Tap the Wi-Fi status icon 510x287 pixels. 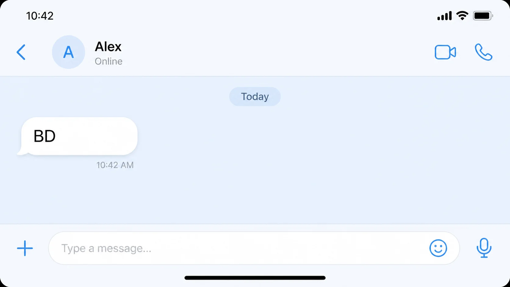click(x=462, y=15)
